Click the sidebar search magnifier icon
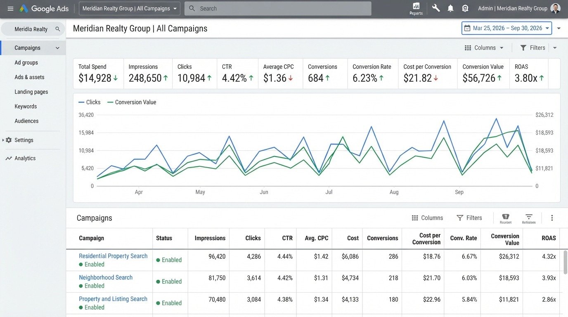The height and width of the screenshot is (317, 568). point(58,29)
